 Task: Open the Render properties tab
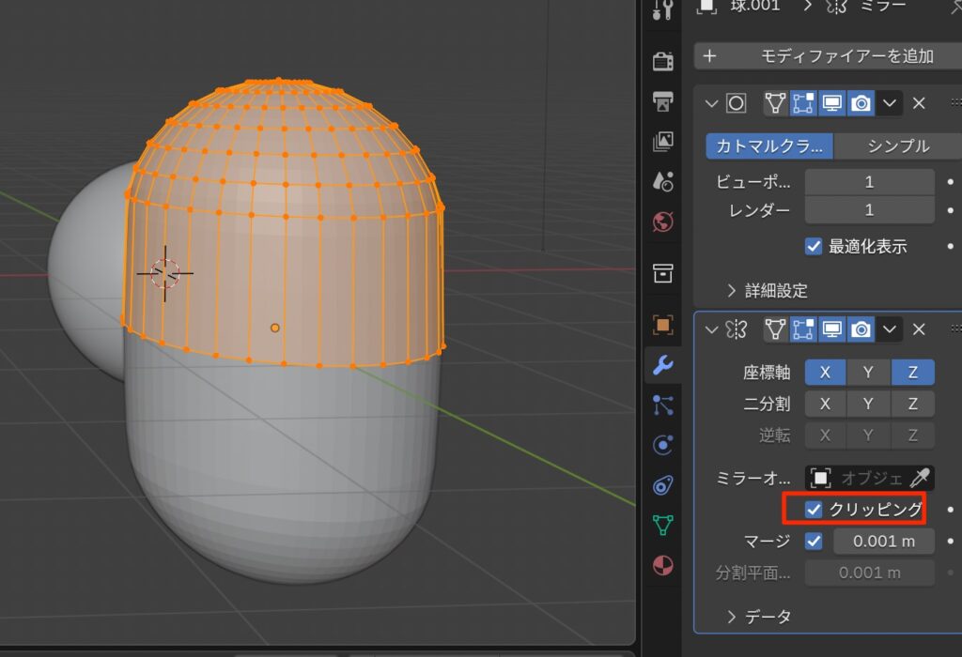663,60
